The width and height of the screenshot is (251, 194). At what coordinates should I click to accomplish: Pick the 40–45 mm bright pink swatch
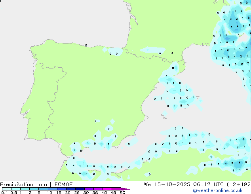pyautogui.click(x=107, y=189)
